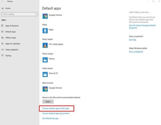Viewport: 161px width, 125px height.
Task: Close the Settings window
Action: point(159,1)
